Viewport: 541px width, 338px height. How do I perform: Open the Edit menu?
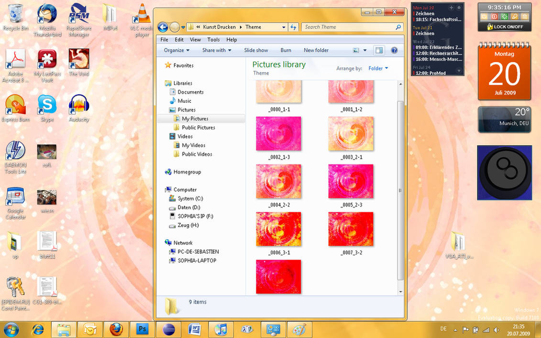(179, 40)
